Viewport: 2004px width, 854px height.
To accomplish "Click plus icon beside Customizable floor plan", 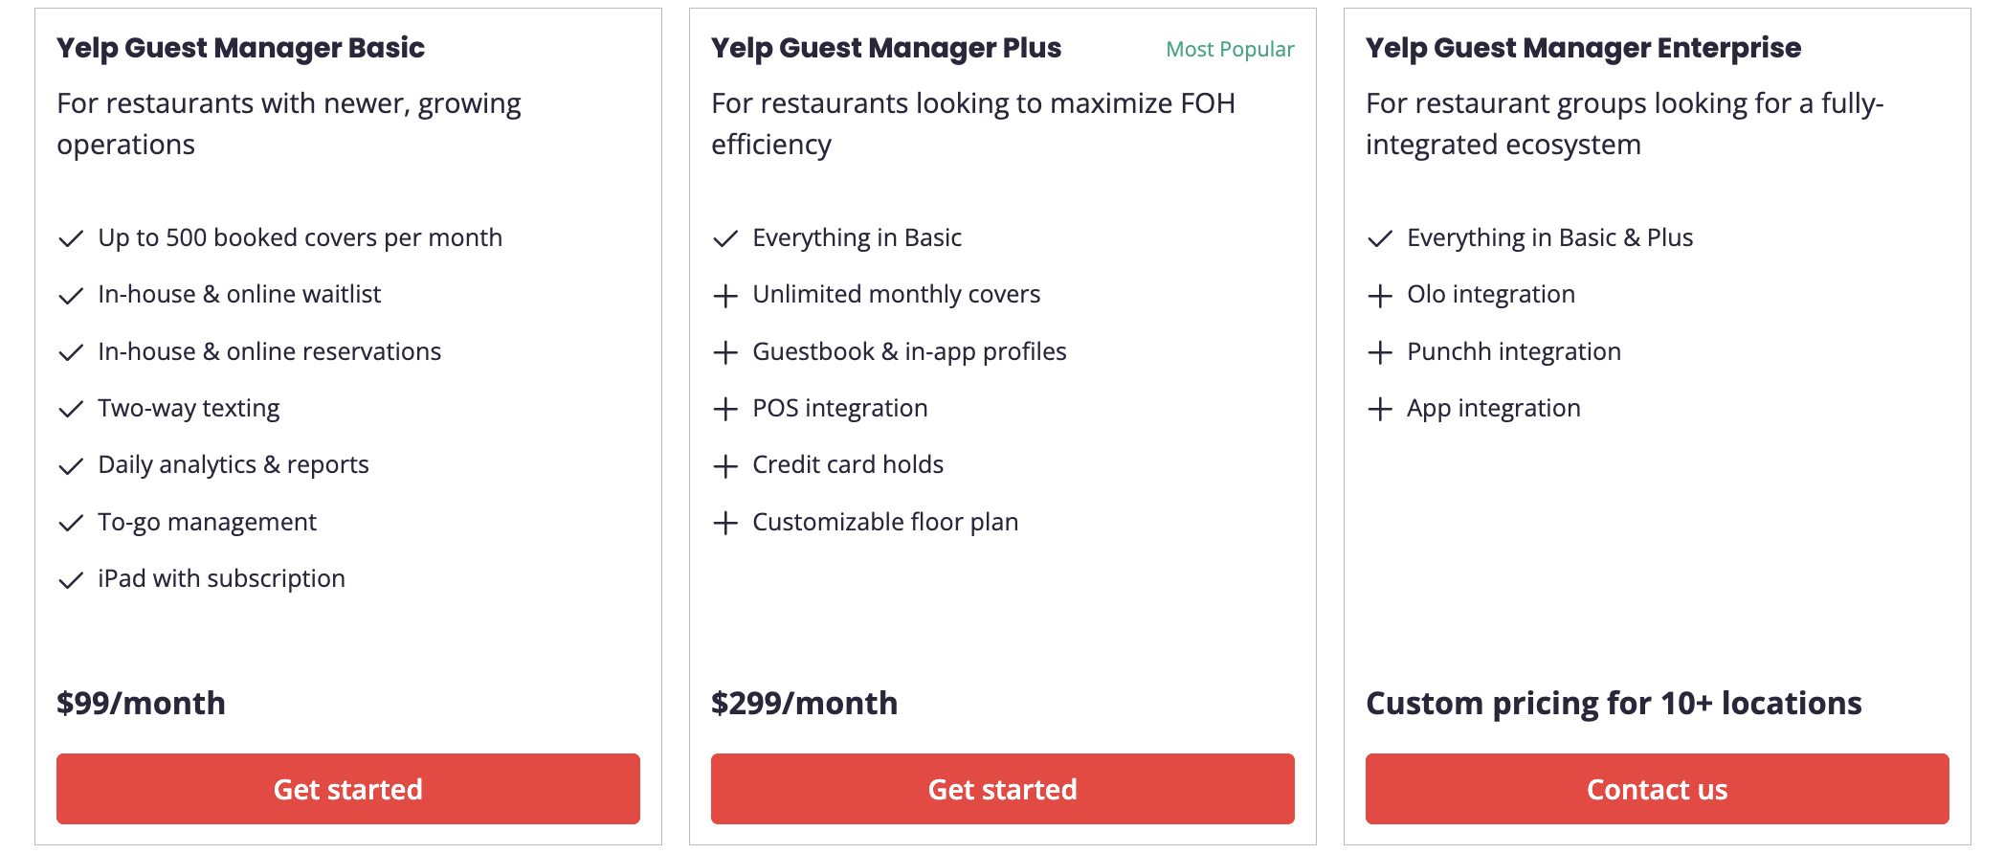I will click(x=725, y=523).
